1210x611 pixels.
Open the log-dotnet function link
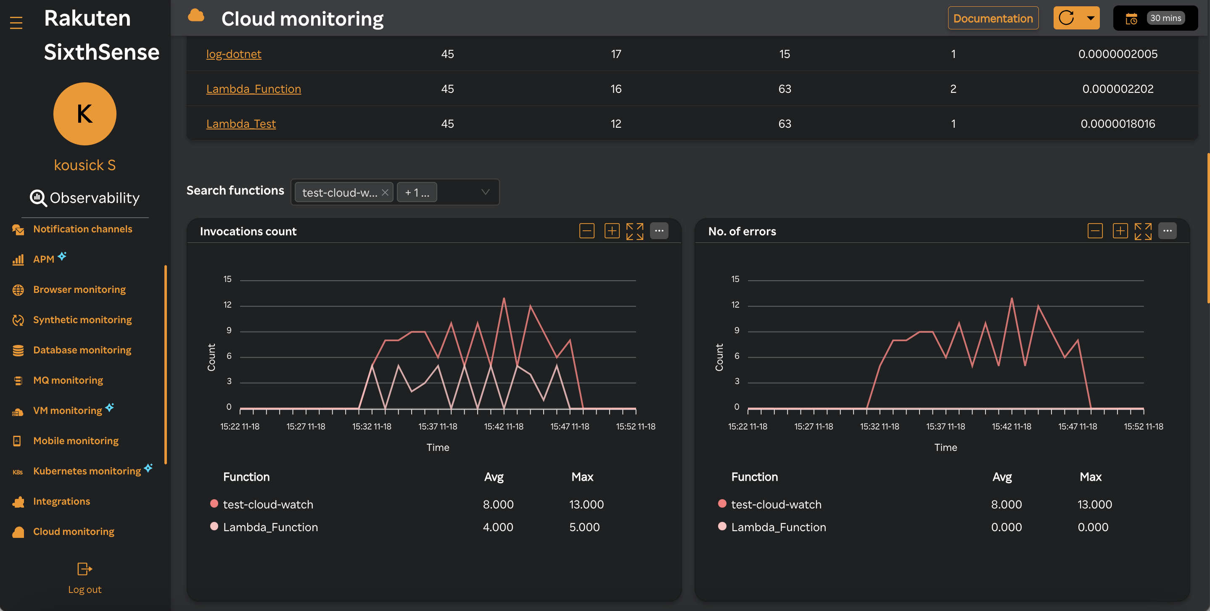[234, 54]
